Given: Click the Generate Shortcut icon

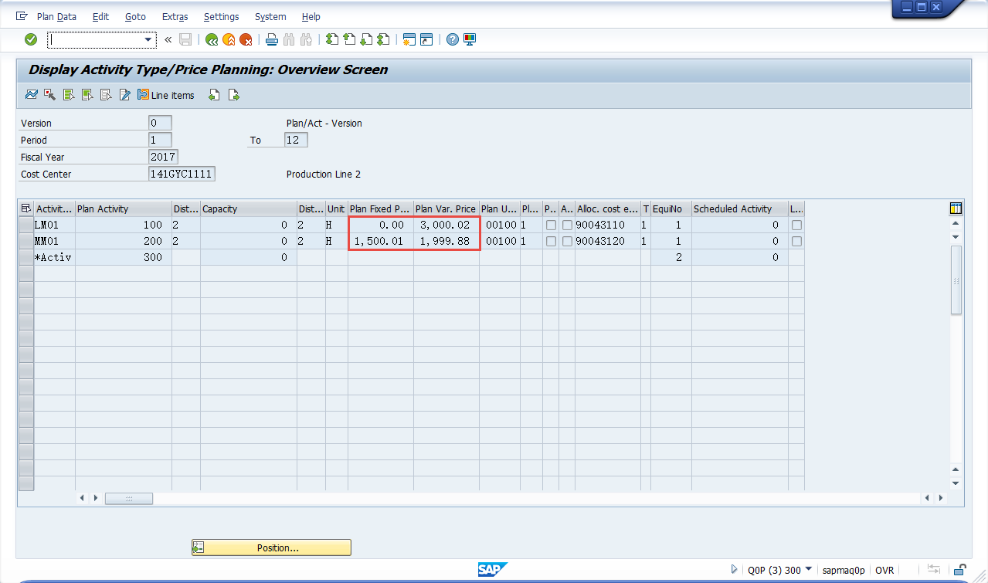Looking at the screenshot, I should pyautogui.click(x=426, y=39).
